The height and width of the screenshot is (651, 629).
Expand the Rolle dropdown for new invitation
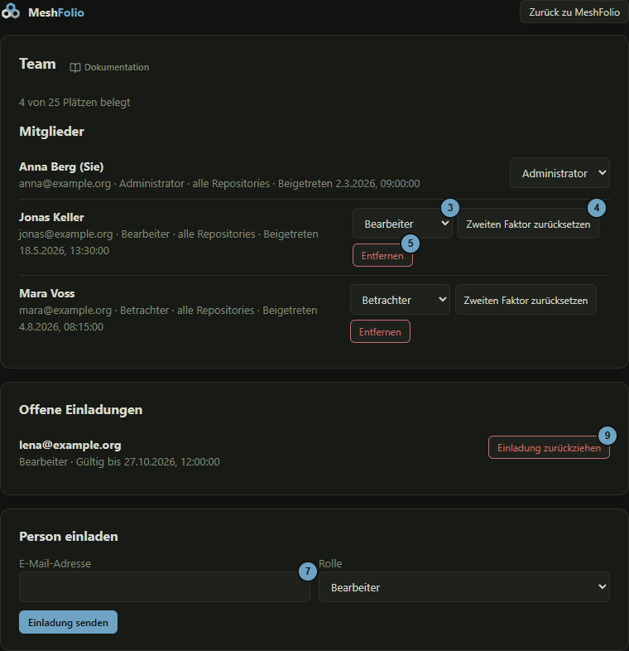(x=463, y=586)
